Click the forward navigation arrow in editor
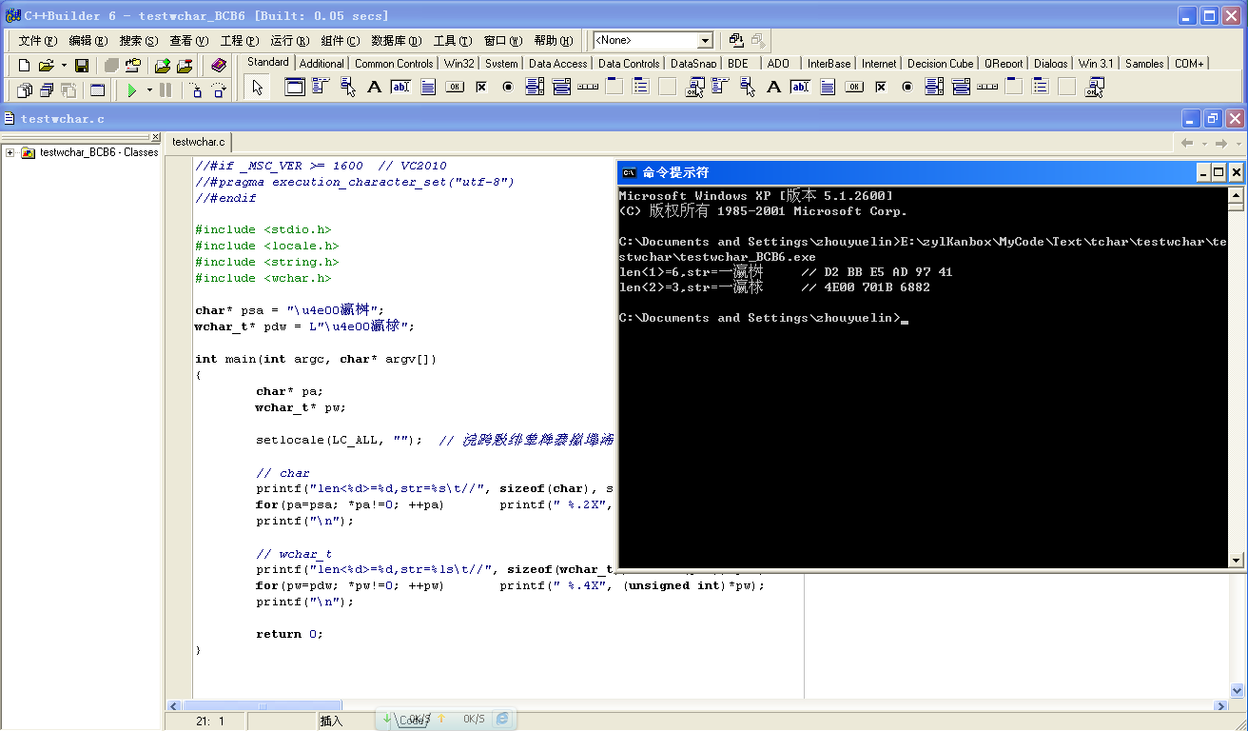Viewport: 1248px width, 731px height. pos(1221,143)
